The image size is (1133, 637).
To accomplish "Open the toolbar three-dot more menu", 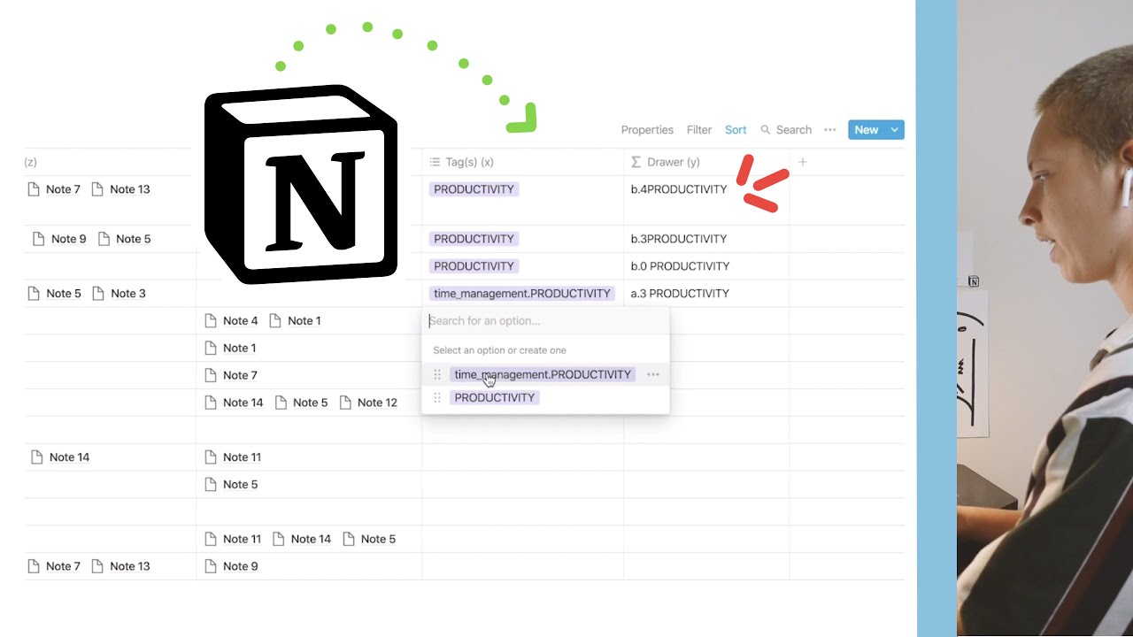I will (829, 129).
